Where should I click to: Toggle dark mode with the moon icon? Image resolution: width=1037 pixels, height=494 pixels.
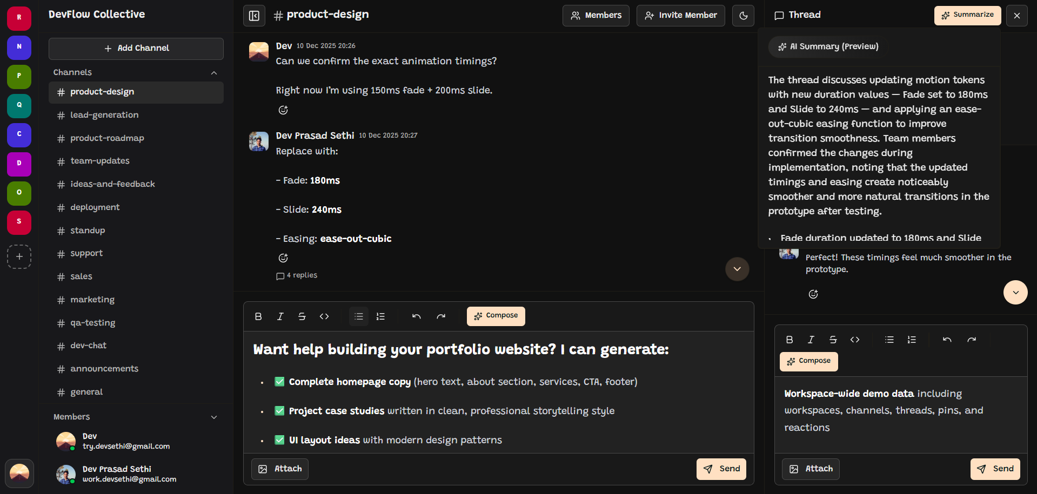pos(743,15)
